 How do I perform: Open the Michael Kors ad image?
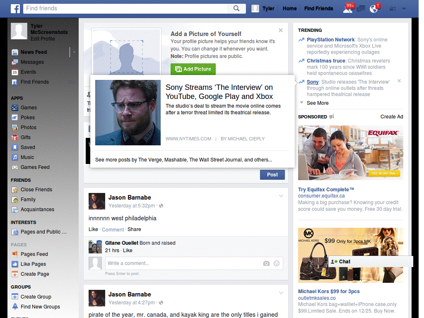[x=350, y=255]
